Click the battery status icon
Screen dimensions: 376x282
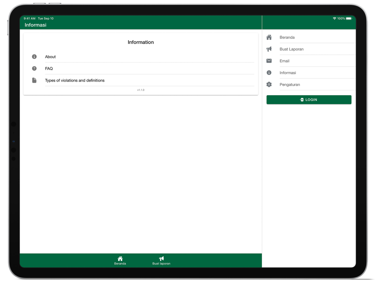pyautogui.click(x=349, y=18)
